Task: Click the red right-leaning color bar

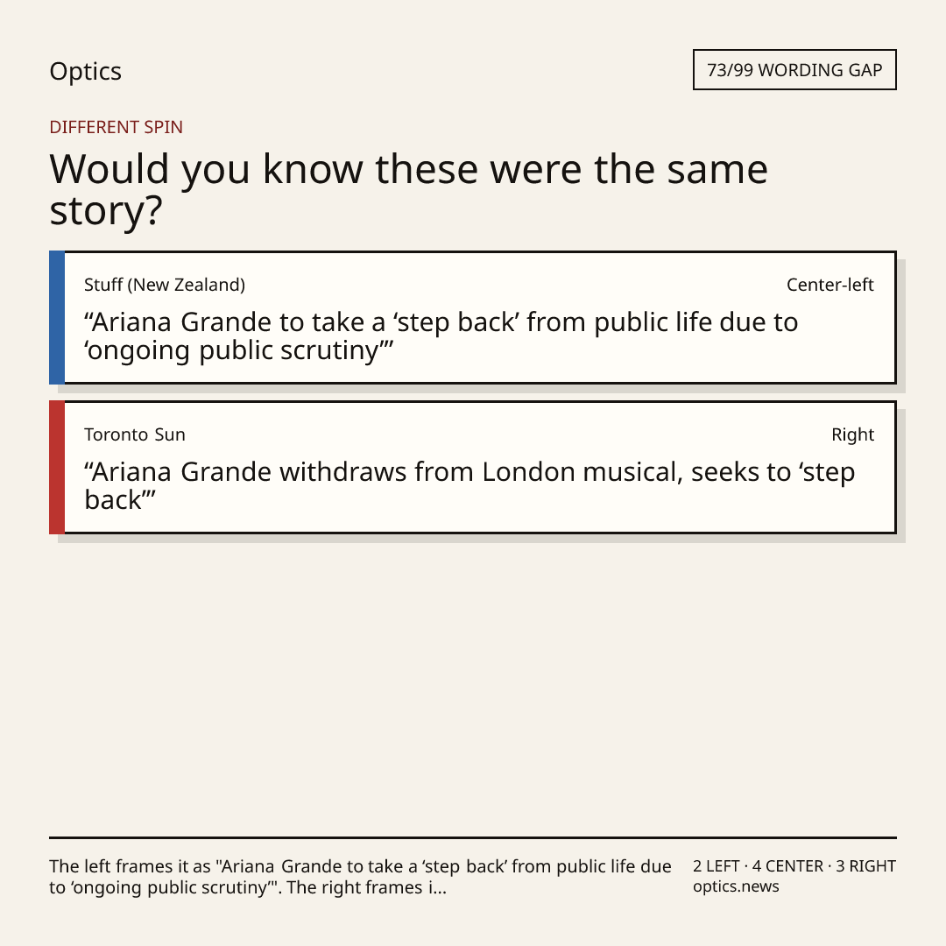Action: pos(57,467)
